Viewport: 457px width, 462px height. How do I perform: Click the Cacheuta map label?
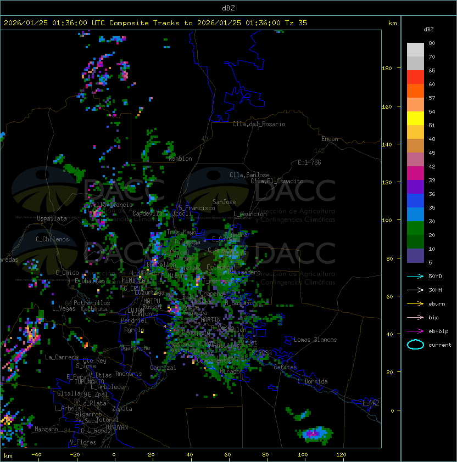[94, 309]
